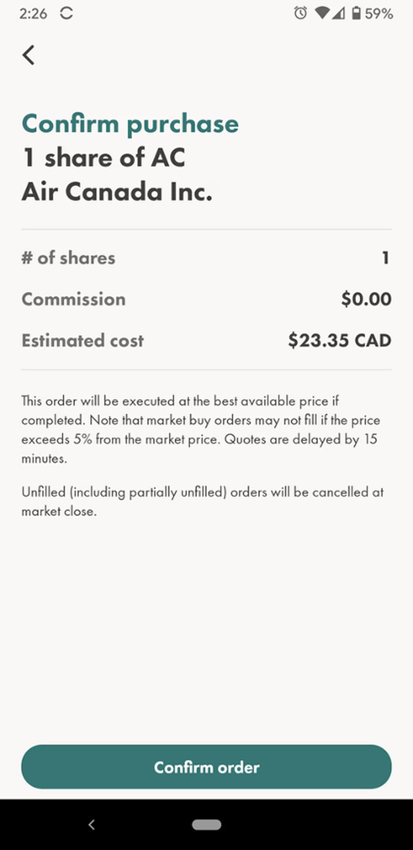Tap the 2:26 clock time
This screenshot has width=413, height=850.
point(33,14)
